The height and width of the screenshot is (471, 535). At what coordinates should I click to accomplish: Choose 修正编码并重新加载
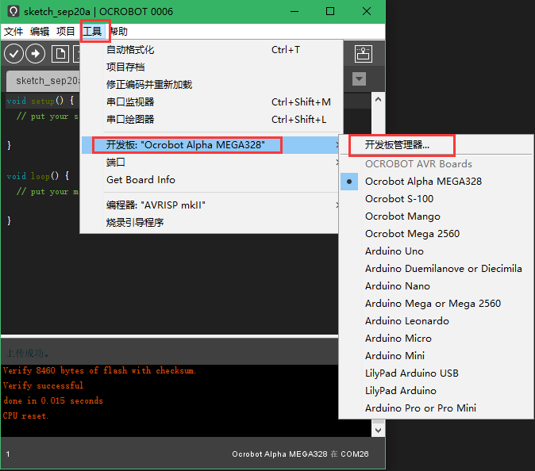pyautogui.click(x=212, y=85)
